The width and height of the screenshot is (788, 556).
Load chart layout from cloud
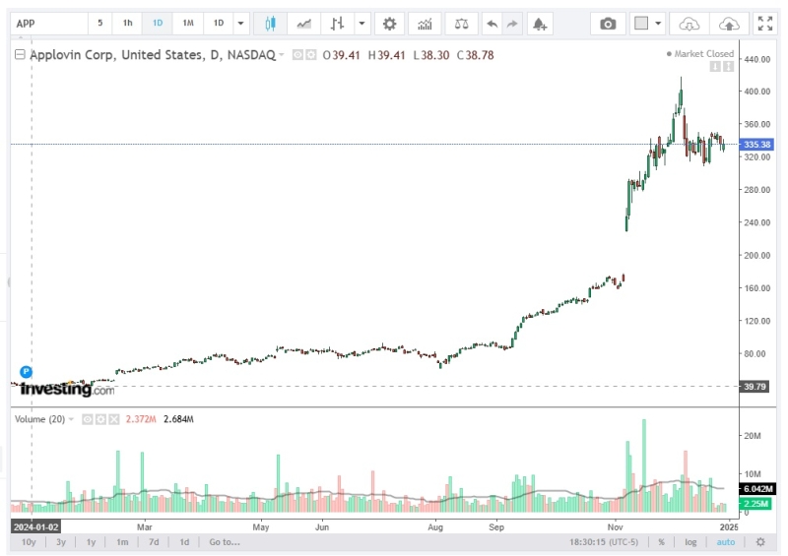pos(689,24)
